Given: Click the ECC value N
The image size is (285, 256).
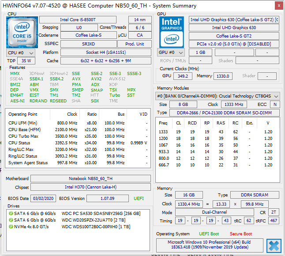Looking at the screenshot, I should pos(275,104).
